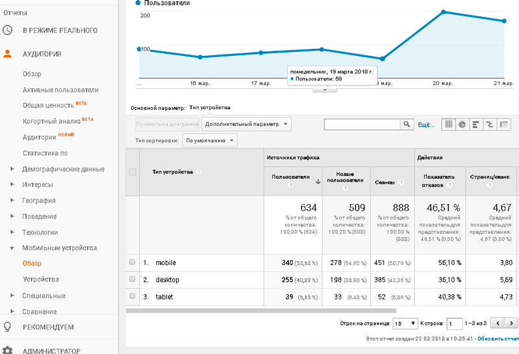Switch to pivot table view icon

[x=504, y=124]
